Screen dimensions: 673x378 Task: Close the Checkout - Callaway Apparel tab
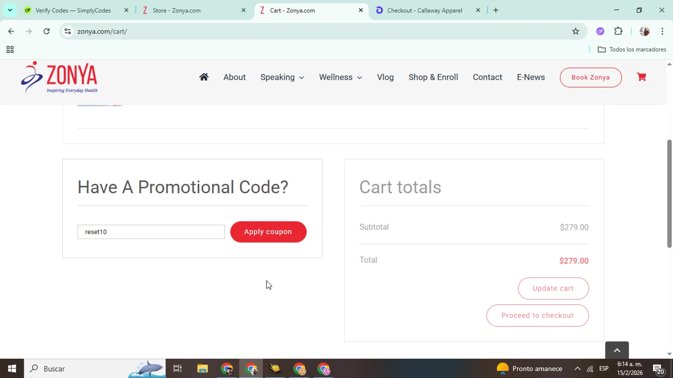coord(478,10)
